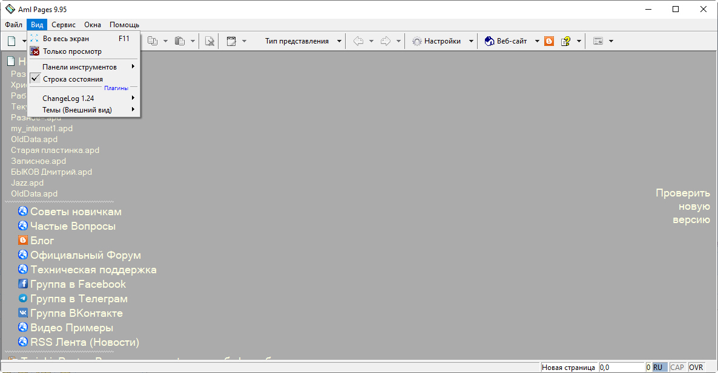This screenshot has height=373, width=718.
Task: Open the Copy button dropdown arrow
Action: [x=165, y=41]
